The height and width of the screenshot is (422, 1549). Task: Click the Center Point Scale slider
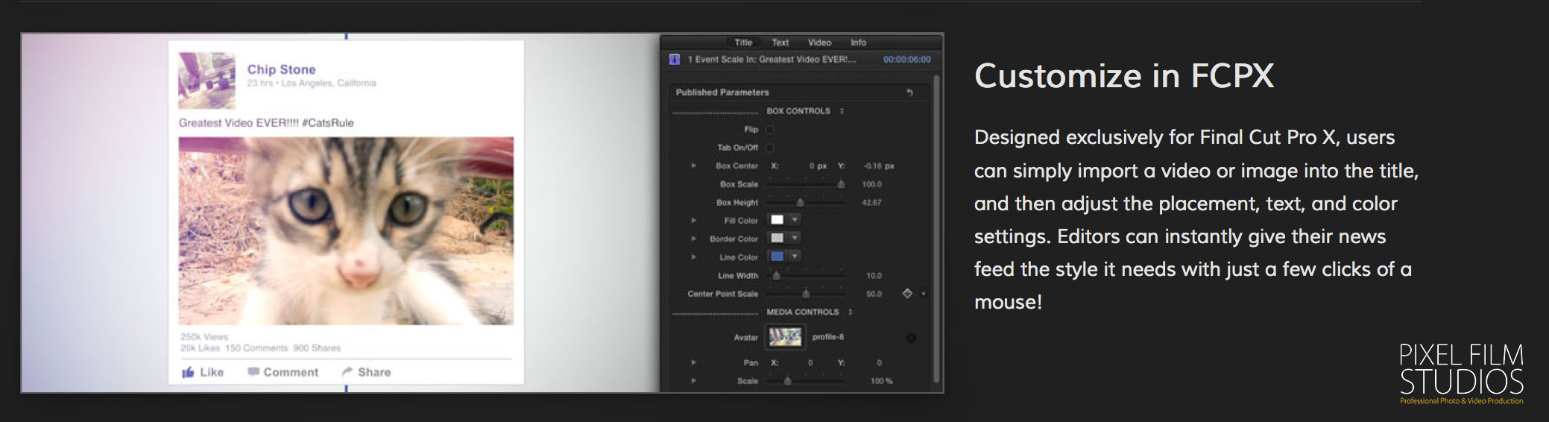[806, 293]
